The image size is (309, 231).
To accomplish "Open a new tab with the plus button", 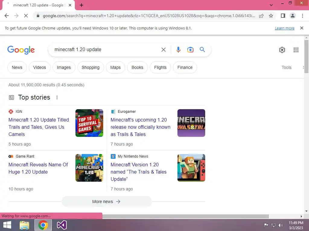I will [81, 5].
